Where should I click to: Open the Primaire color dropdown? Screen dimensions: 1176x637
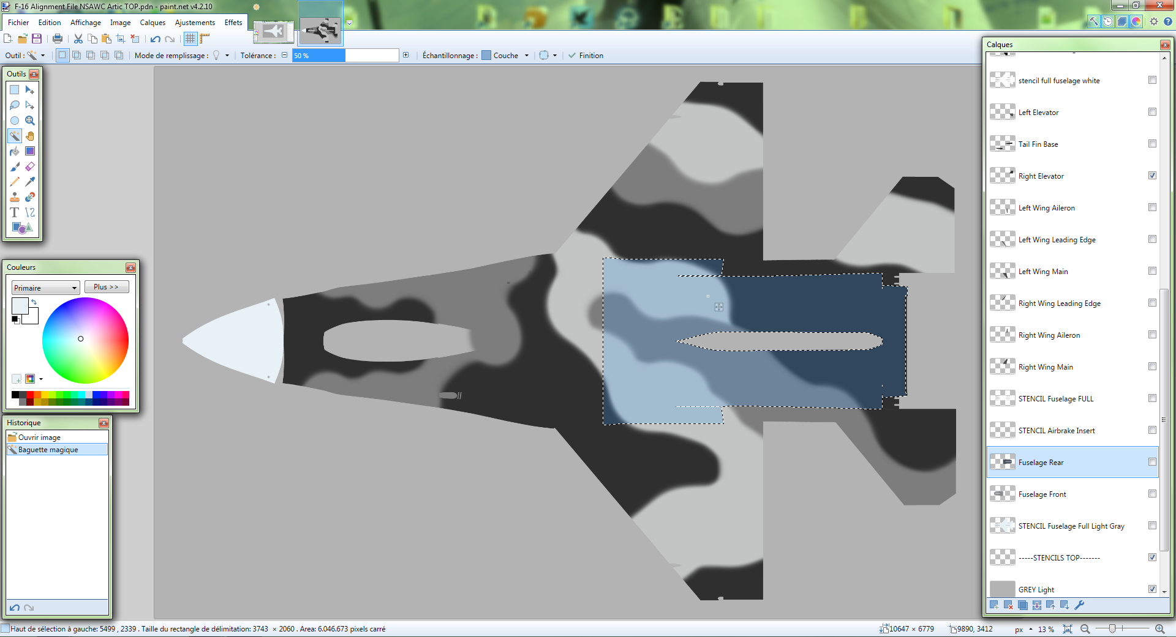[x=46, y=288]
